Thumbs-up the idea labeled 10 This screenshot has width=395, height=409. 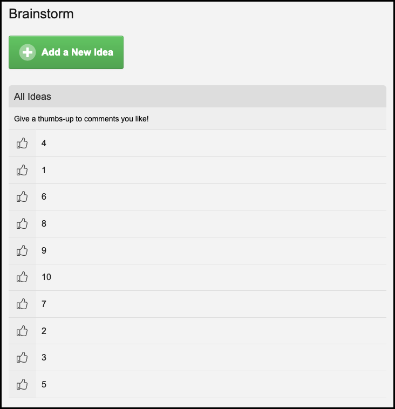(x=22, y=277)
